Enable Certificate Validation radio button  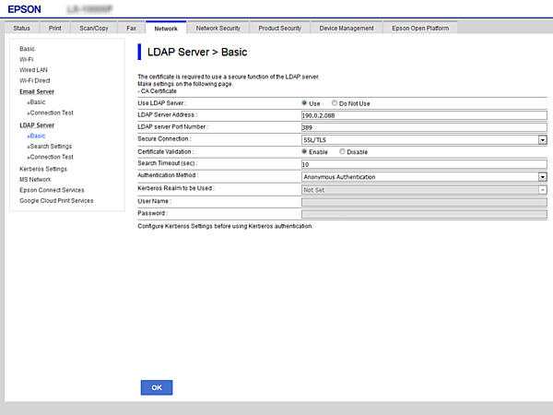[305, 151]
